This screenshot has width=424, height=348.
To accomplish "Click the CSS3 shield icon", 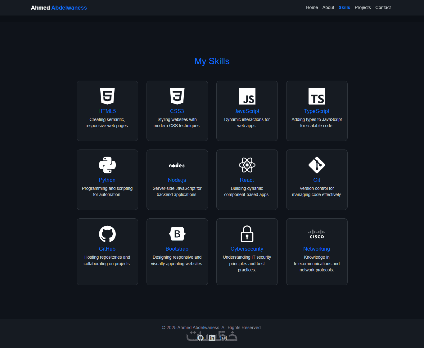I will [177, 96].
